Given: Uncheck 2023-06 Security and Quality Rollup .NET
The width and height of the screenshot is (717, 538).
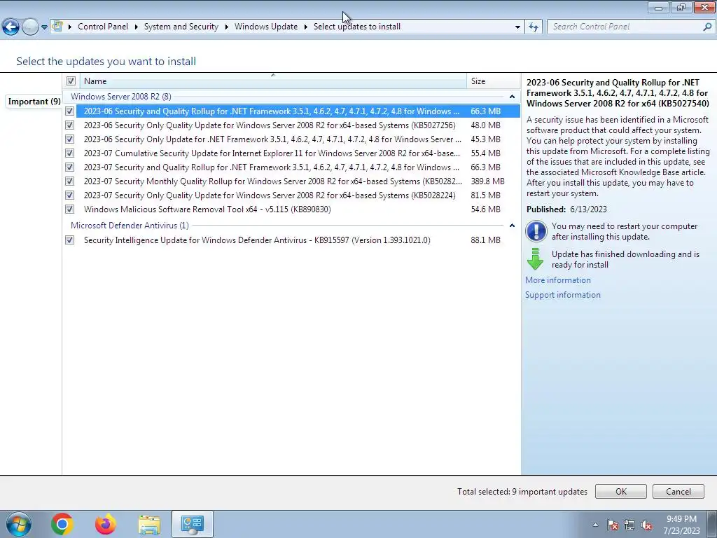Looking at the screenshot, I should tap(69, 111).
